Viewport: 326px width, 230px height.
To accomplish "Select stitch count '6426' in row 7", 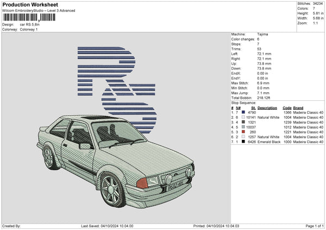I will (x=252, y=142).
